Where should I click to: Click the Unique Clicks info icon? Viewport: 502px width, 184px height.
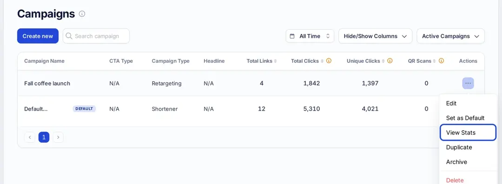point(390,61)
